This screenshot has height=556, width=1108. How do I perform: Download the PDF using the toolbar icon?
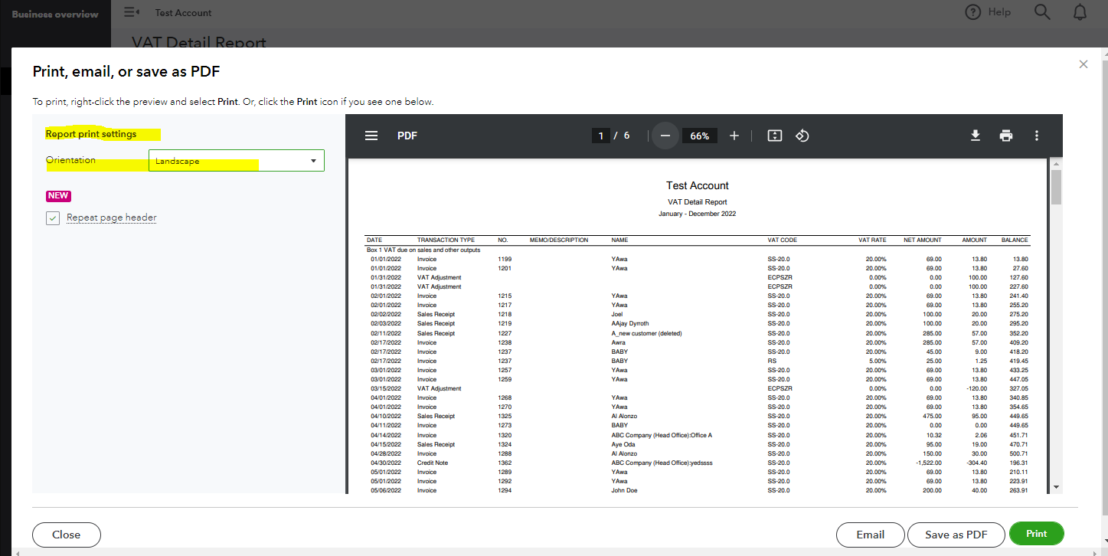[x=976, y=136]
